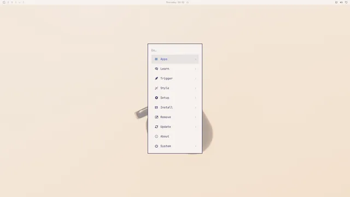Click the Install disk icon
Screen dimensions: 350x197
[156, 107]
